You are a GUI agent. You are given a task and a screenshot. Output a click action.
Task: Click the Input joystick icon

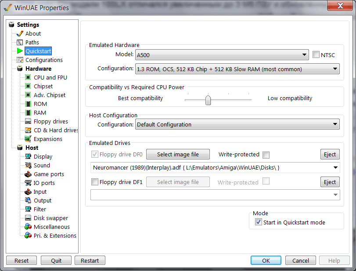coord(28,192)
